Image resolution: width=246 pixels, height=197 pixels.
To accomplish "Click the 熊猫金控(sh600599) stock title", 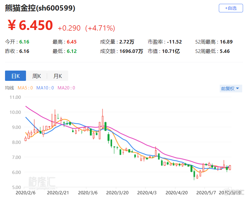I will [40, 8].
